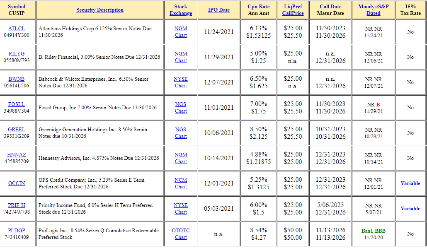The height and width of the screenshot is (248, 427).
Task: Open the NGS exchange link for Greenidge Generation
Action: coord(181,129)
